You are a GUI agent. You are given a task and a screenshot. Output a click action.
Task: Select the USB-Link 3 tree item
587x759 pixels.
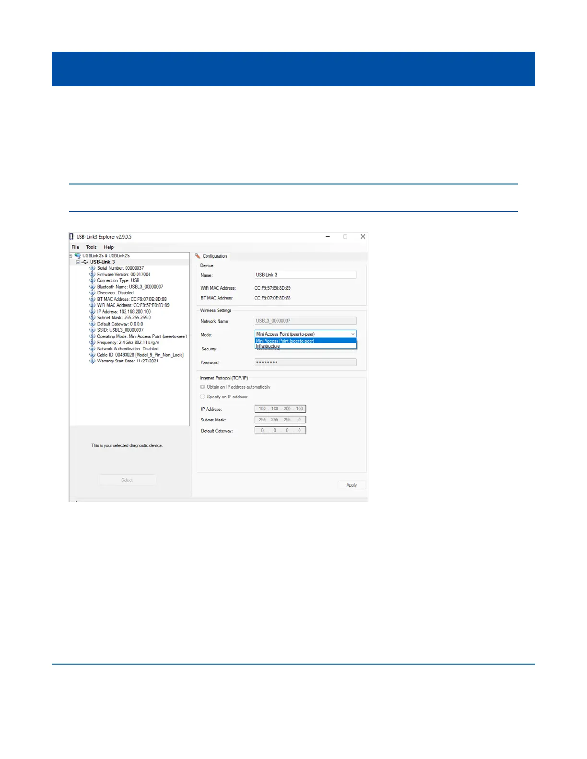pos(103,262)
